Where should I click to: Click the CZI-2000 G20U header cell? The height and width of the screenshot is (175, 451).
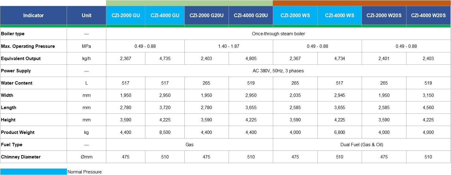pos(206,15)
